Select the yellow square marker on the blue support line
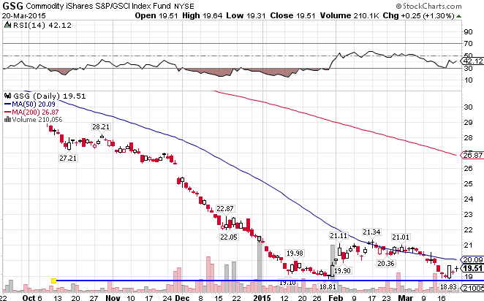This screenshot has height=301, width=484. [x=53, y=281]
